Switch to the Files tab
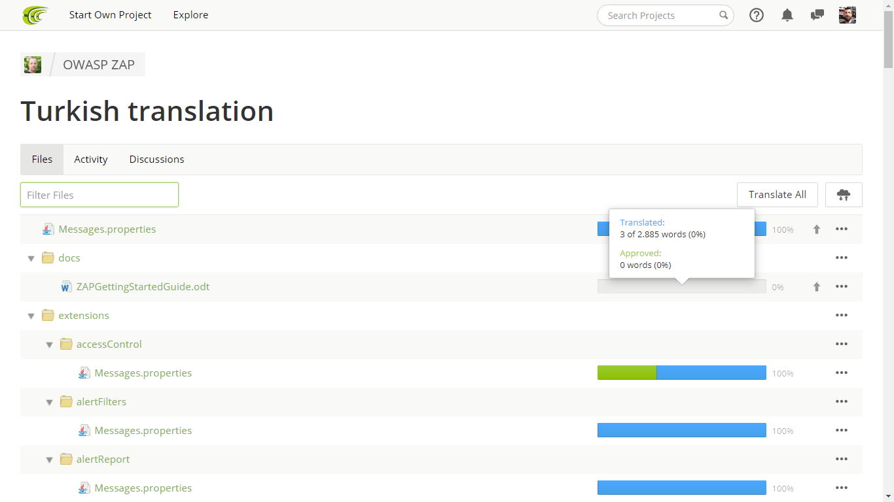The image size is (894, 502). [x=42, y=159]
